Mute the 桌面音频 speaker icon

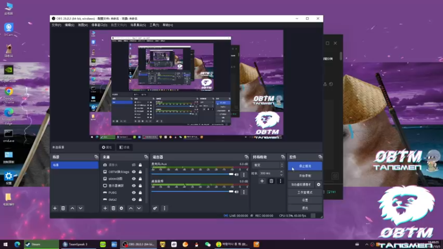click(236, 191)
